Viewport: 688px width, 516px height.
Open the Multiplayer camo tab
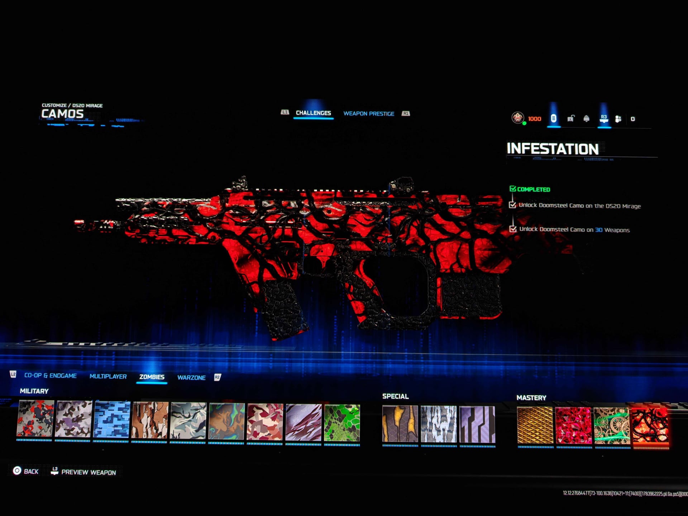pos(108,376)
